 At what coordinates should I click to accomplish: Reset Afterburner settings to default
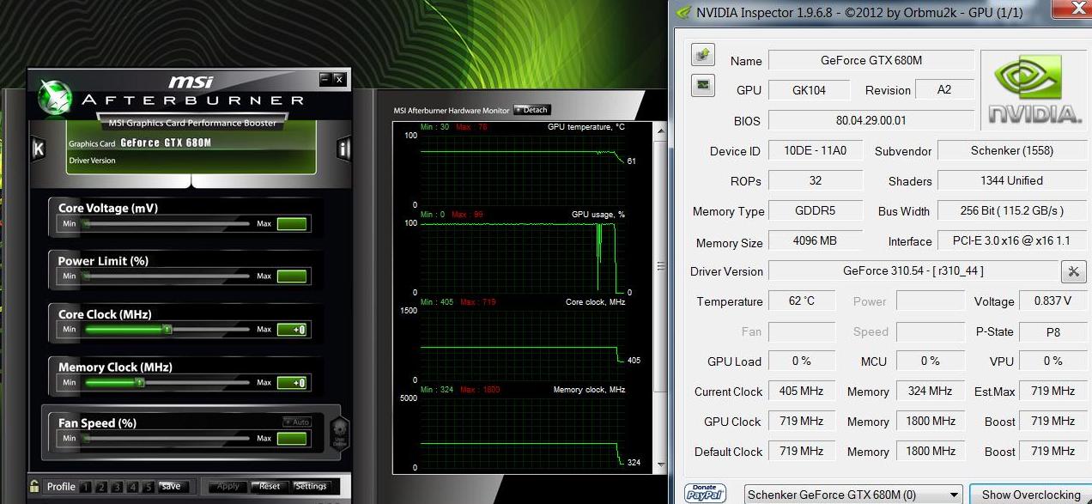pyautogui.click(x=270, y=486)
